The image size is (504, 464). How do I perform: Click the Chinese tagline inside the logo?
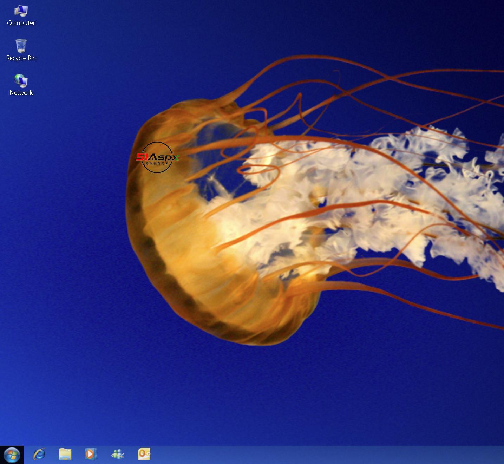157,164
